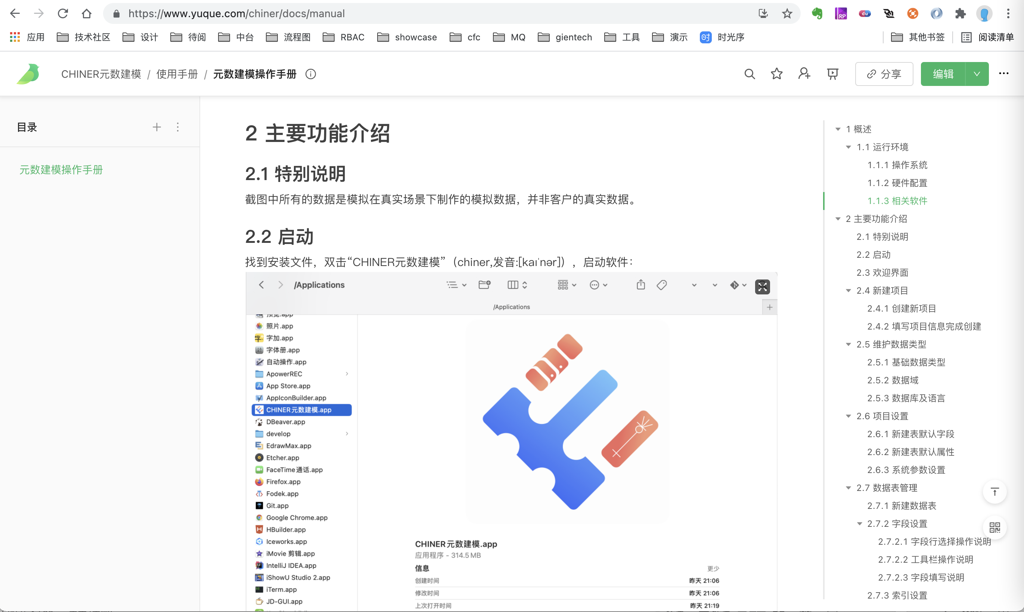
Task: Start presentation mode icon
Action: pos(833,74)
